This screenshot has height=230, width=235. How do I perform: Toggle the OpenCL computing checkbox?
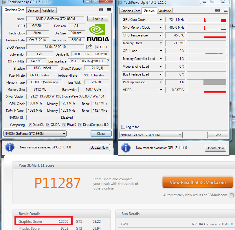30,125
